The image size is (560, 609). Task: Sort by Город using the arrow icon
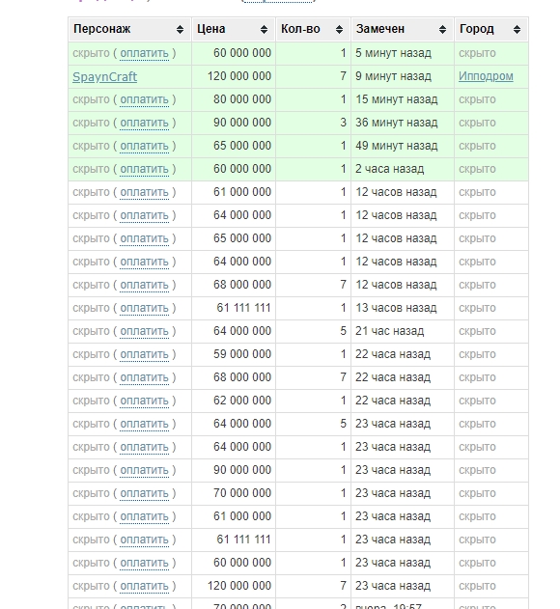(x=517, y=30)
